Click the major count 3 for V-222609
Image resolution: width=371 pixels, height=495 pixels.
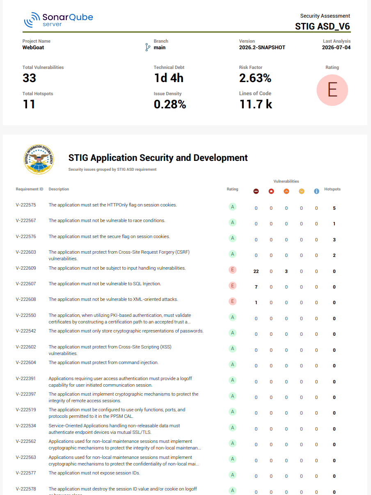pyautogui.click(x=286, y=271)
